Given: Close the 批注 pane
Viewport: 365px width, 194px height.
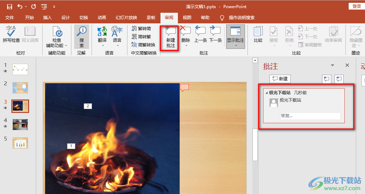Looking at the screenshot, I should click(x=347, y=65).
